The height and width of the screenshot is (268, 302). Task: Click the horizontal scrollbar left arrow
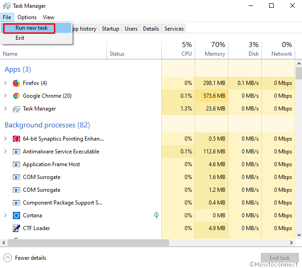pos(4,242)
